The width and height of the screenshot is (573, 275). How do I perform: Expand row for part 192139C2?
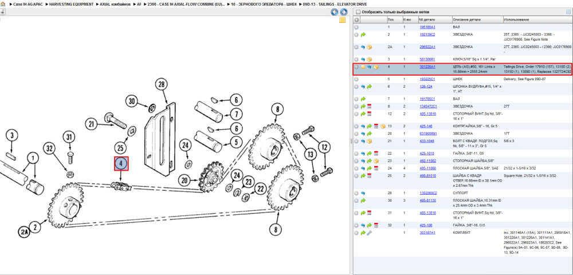(356, 35)
